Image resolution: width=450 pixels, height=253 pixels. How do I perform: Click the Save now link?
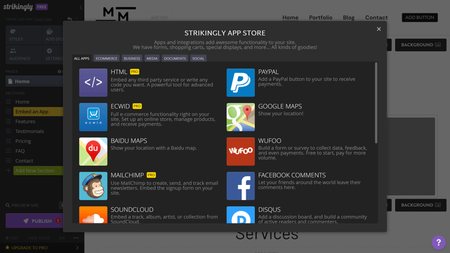pos(43,19)
